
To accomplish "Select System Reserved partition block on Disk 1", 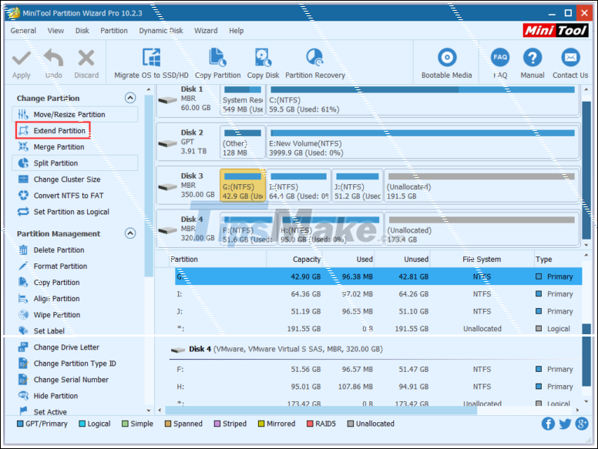I will coord(243,100).
